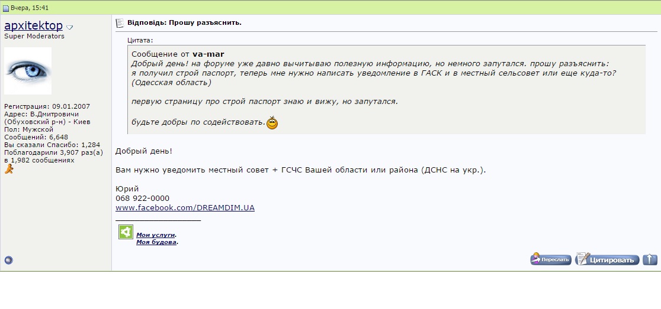
Task: Open the Мои услуги signature link
Action: click(156, 235)
